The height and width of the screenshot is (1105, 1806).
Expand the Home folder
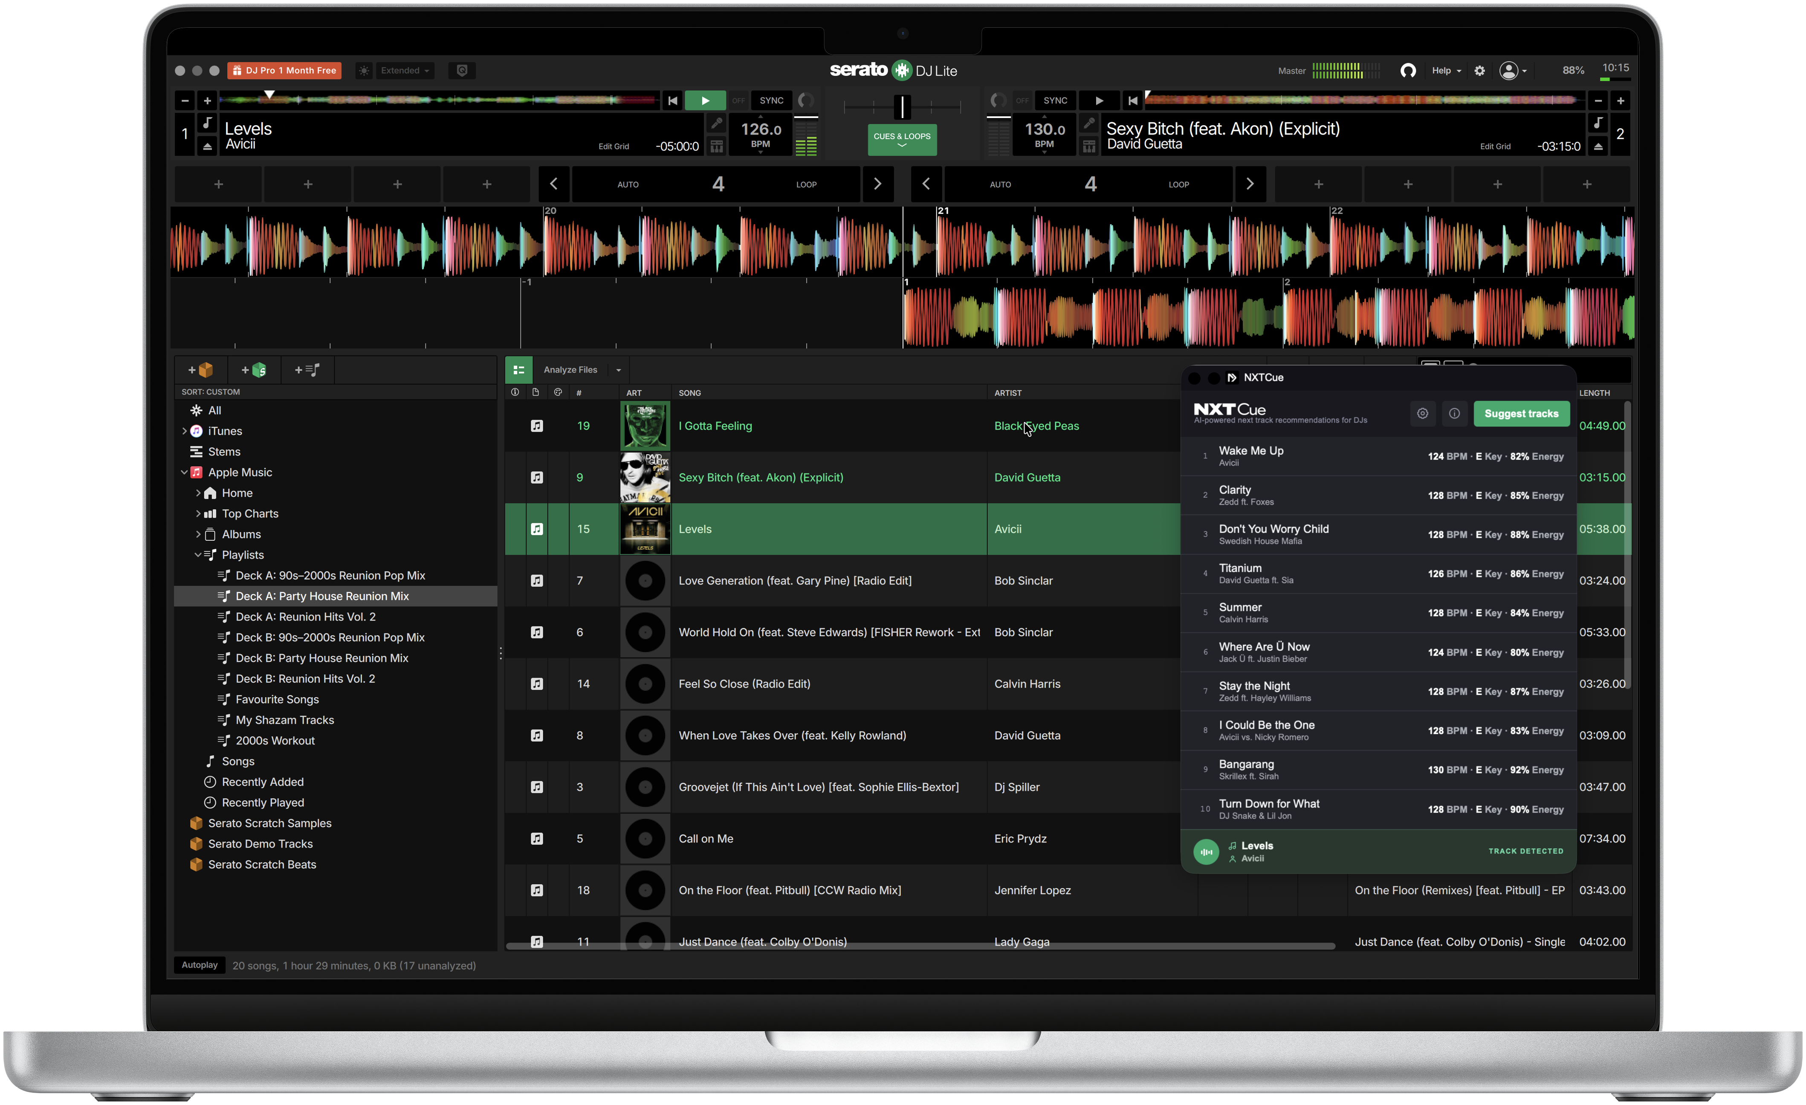coord(198,493)
